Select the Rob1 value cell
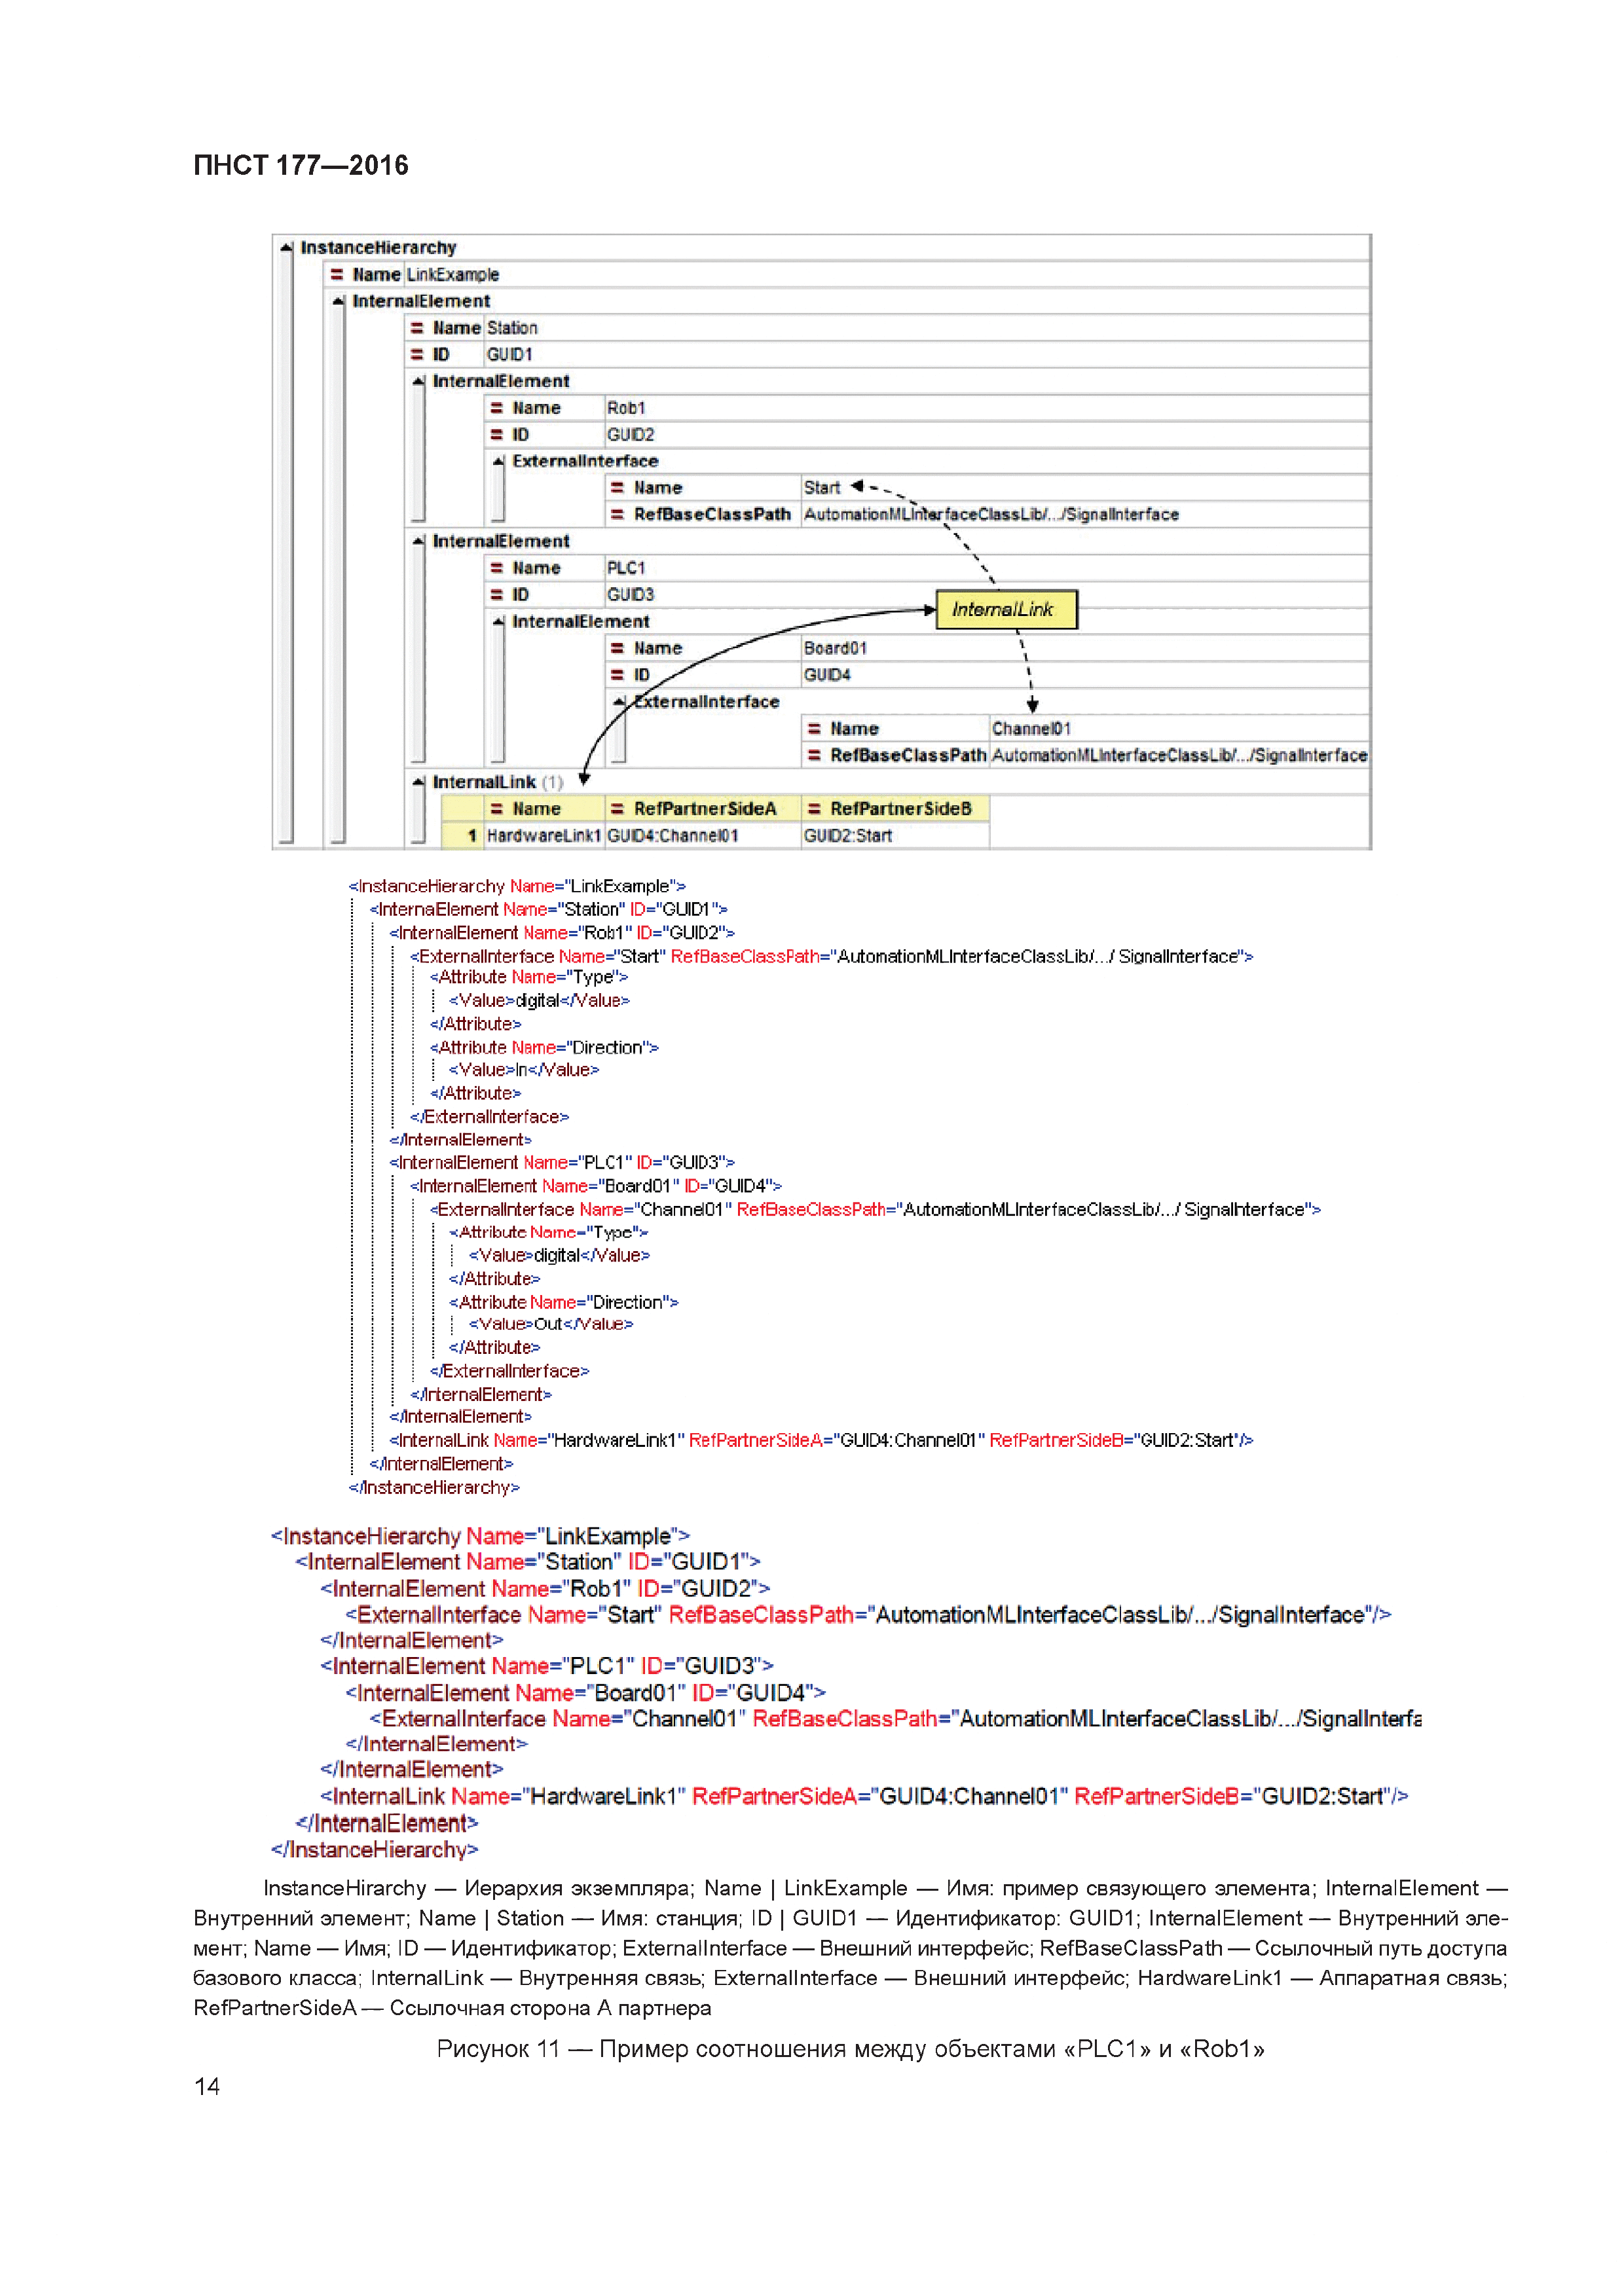1624x2296 pixels. click(986, 408)
